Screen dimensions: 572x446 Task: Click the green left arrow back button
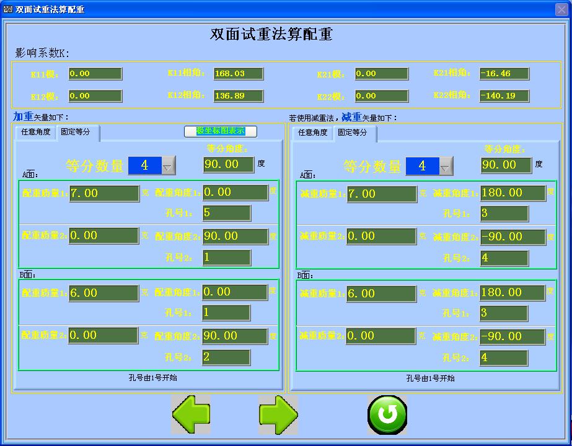point(191,414)
